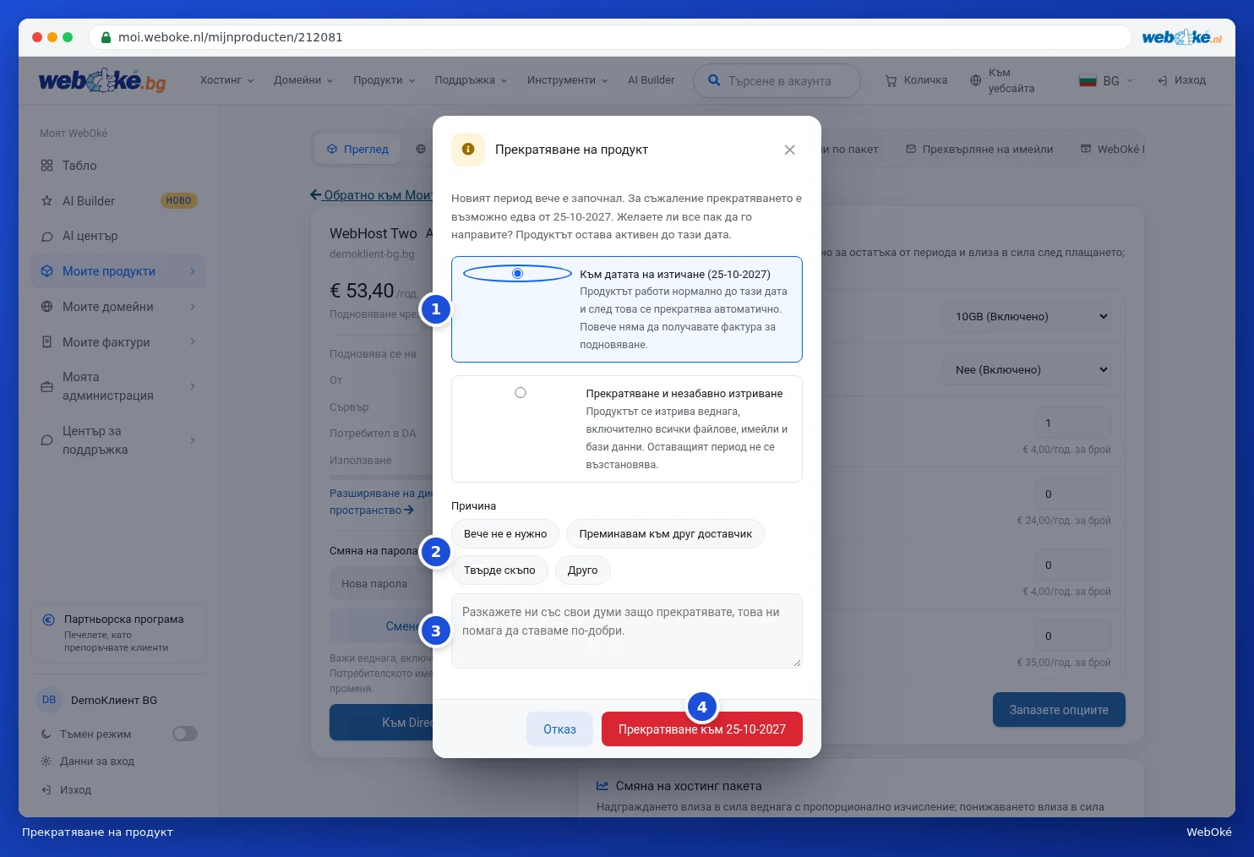This screenshot has width=1254, height=857.
Task: Open the BG language selector
Action: (x=1106, y=80)
